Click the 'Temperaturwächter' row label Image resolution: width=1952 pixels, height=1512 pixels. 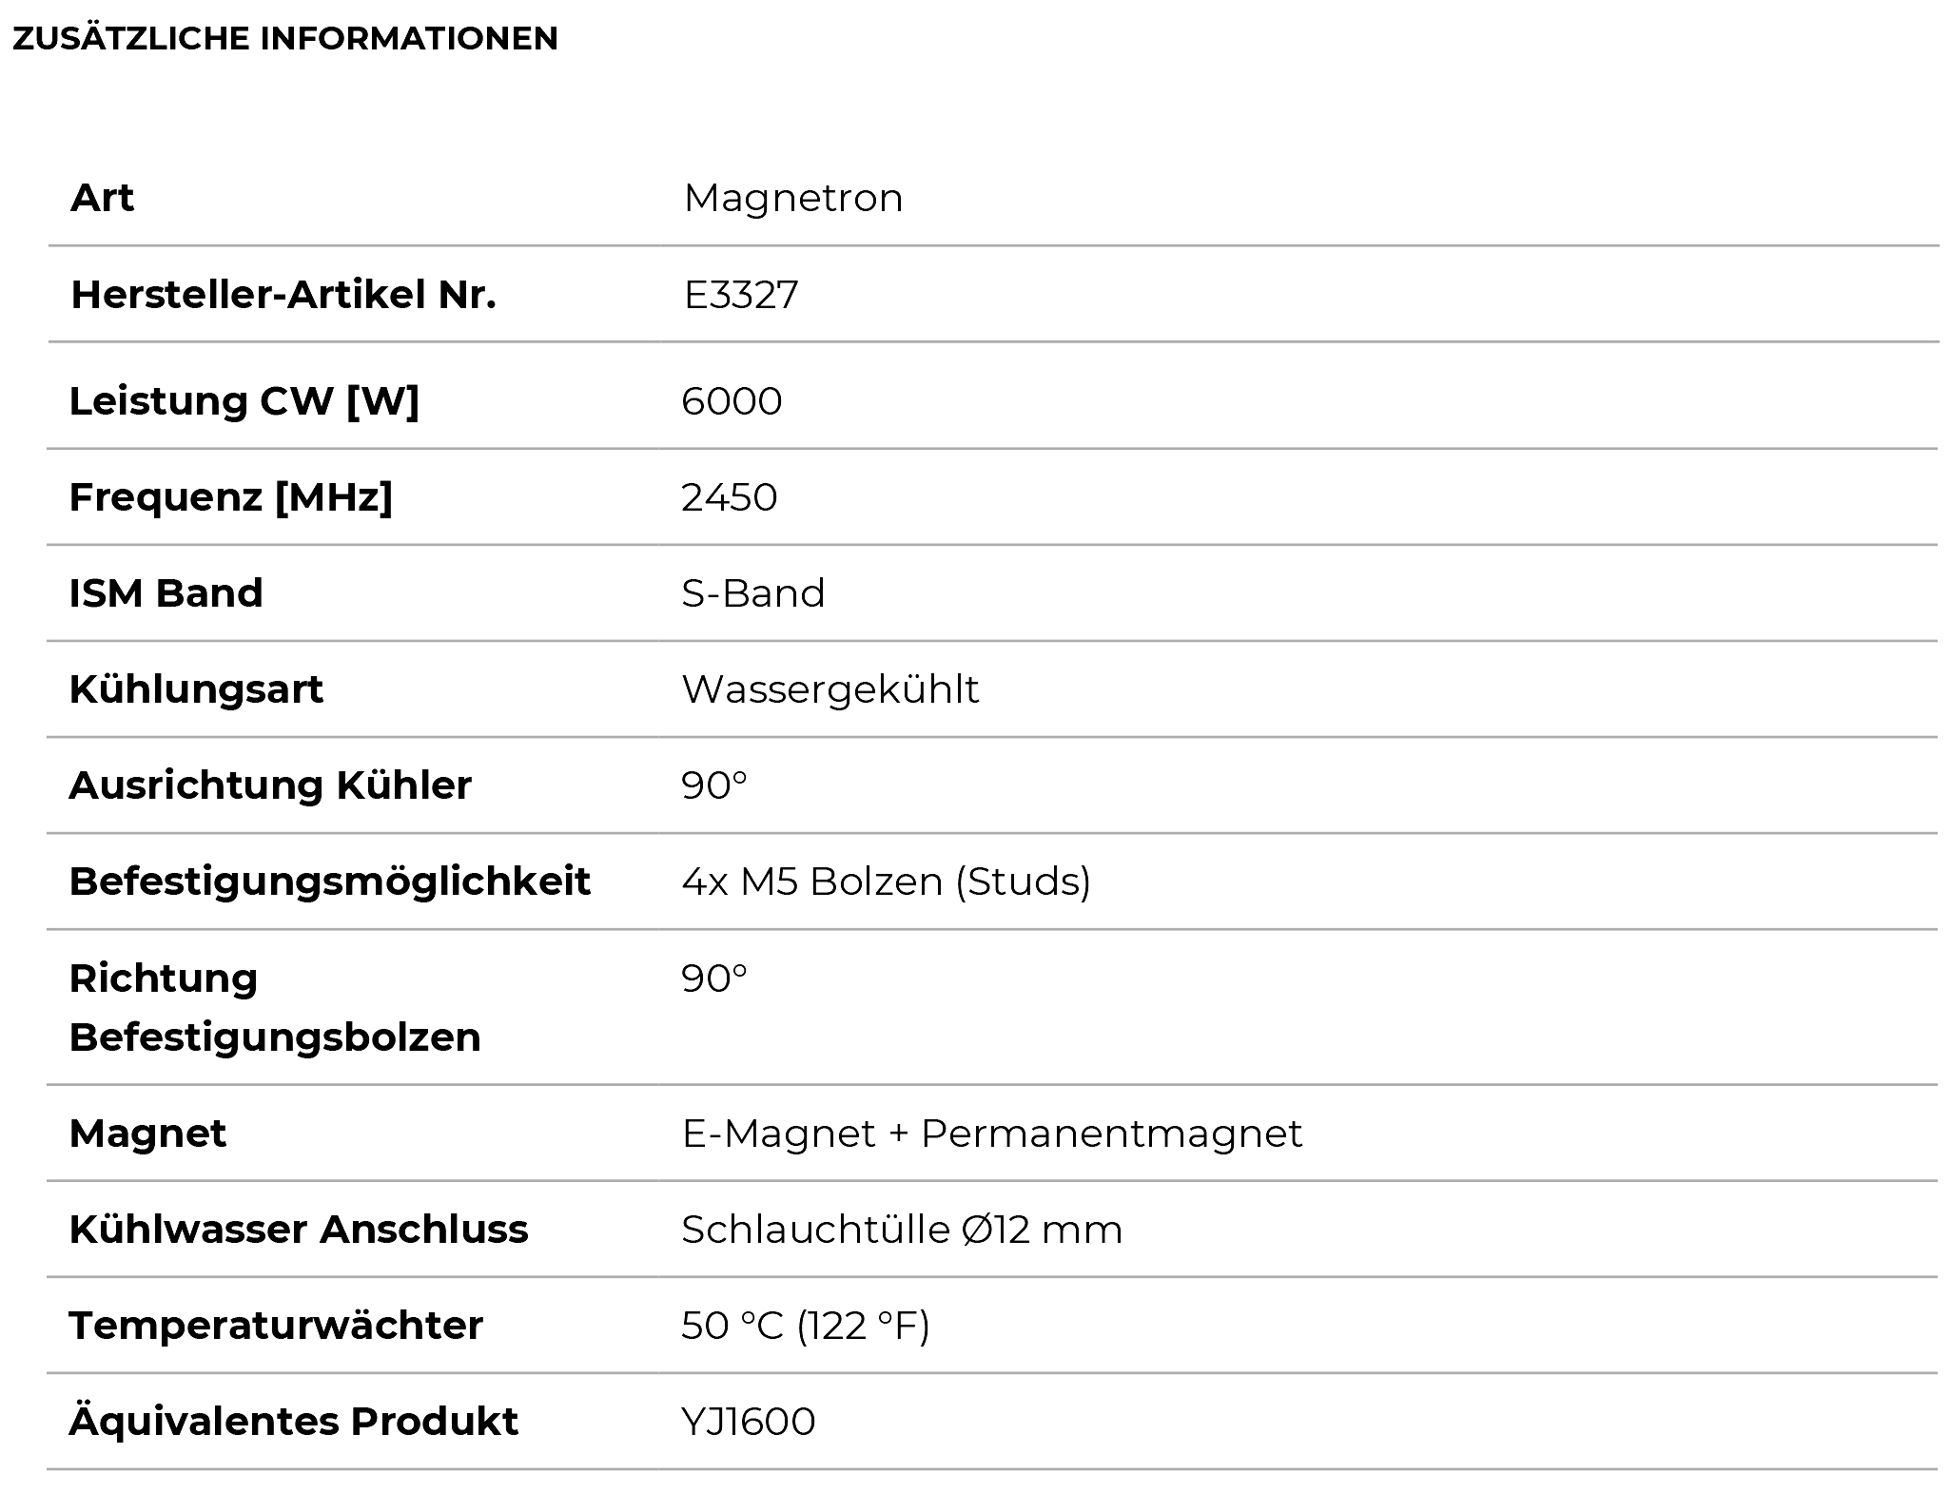click(276, 1326)
